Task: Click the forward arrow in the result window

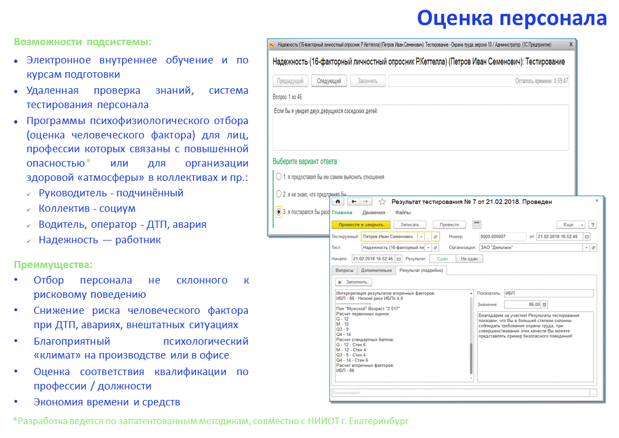Action: (366, 202)
